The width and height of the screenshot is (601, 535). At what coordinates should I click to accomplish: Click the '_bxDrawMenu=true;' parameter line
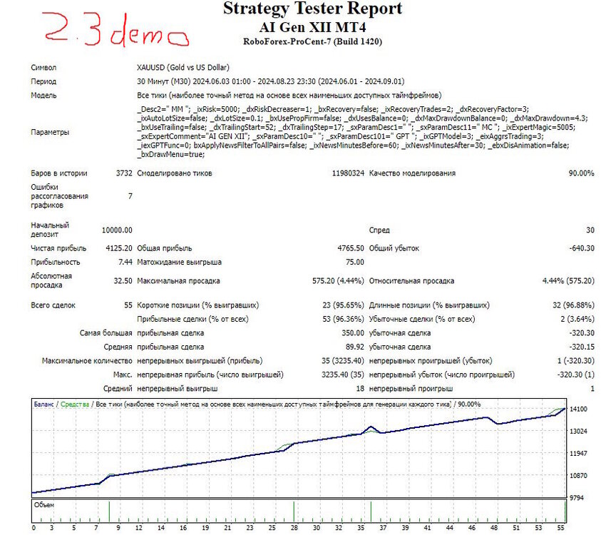171,154
